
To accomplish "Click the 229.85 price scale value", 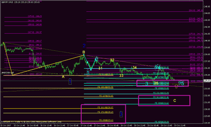I will (x=207, y=116).
